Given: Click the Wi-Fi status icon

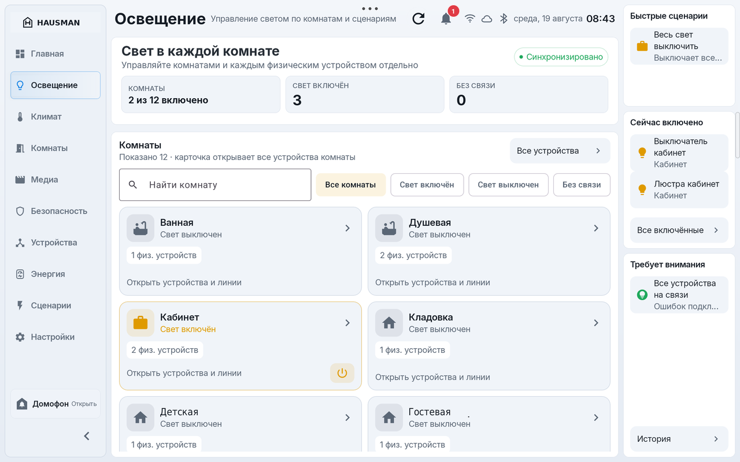Looking at the screenshot, I should 470,18.
